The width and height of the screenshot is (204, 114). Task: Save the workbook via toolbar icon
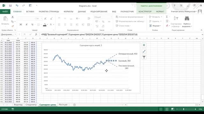pos(10,6)
